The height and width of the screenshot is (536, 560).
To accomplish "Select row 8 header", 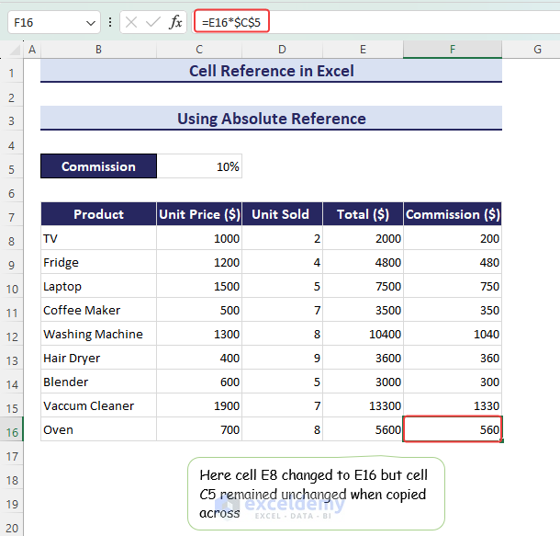I will [x=12, y=239].
